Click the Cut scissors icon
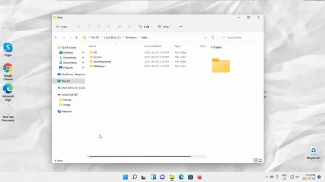Screen dimensions: 325x182 79,26
